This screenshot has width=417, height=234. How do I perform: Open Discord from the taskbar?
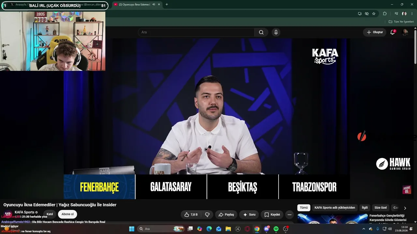click(266, 229)
